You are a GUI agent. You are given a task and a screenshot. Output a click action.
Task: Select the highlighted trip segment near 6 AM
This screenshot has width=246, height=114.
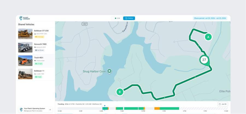105,109
